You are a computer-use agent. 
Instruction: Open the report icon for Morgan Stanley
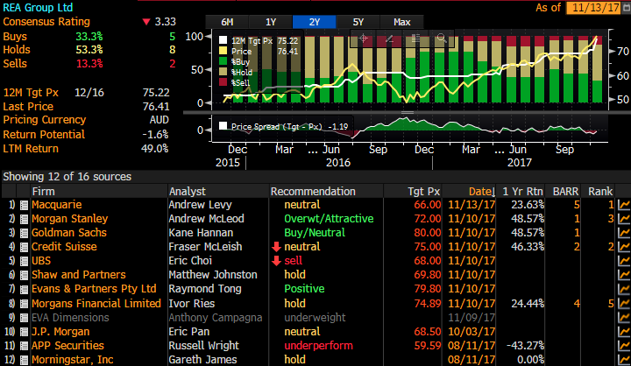tap(25, 219)
